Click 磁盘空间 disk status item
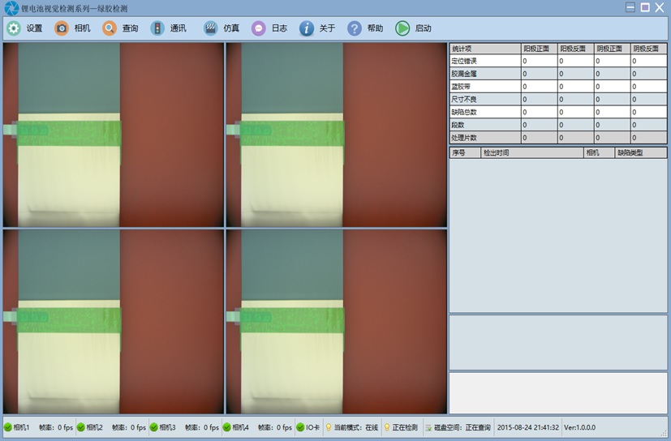Image resolution: width=671 pixels, height=441 pixels. click(457, 427)
